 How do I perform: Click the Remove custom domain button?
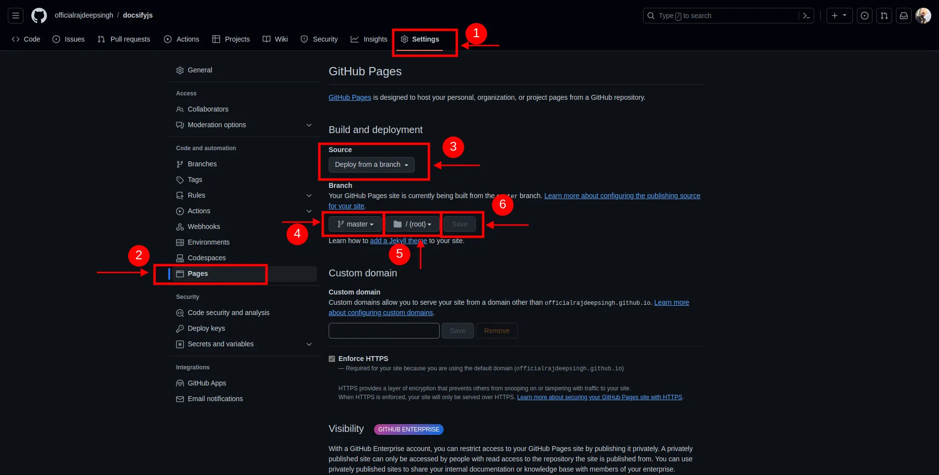pos(496,331)
